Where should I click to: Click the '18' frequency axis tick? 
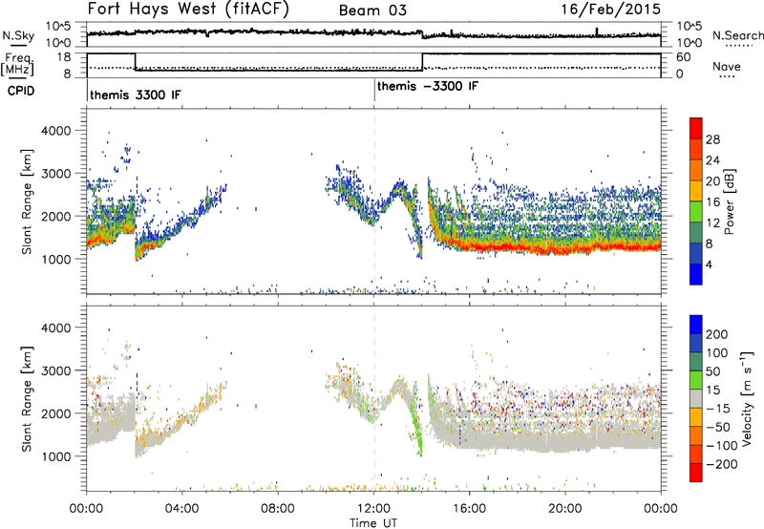[64, 57]
